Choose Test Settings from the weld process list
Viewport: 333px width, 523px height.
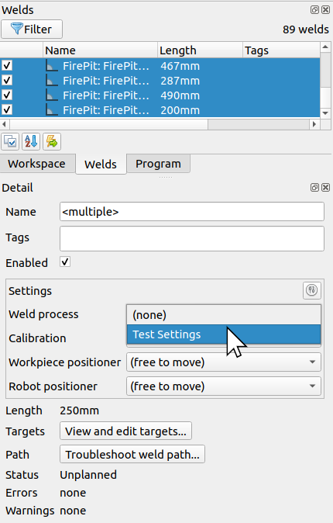tap(224, 334)
